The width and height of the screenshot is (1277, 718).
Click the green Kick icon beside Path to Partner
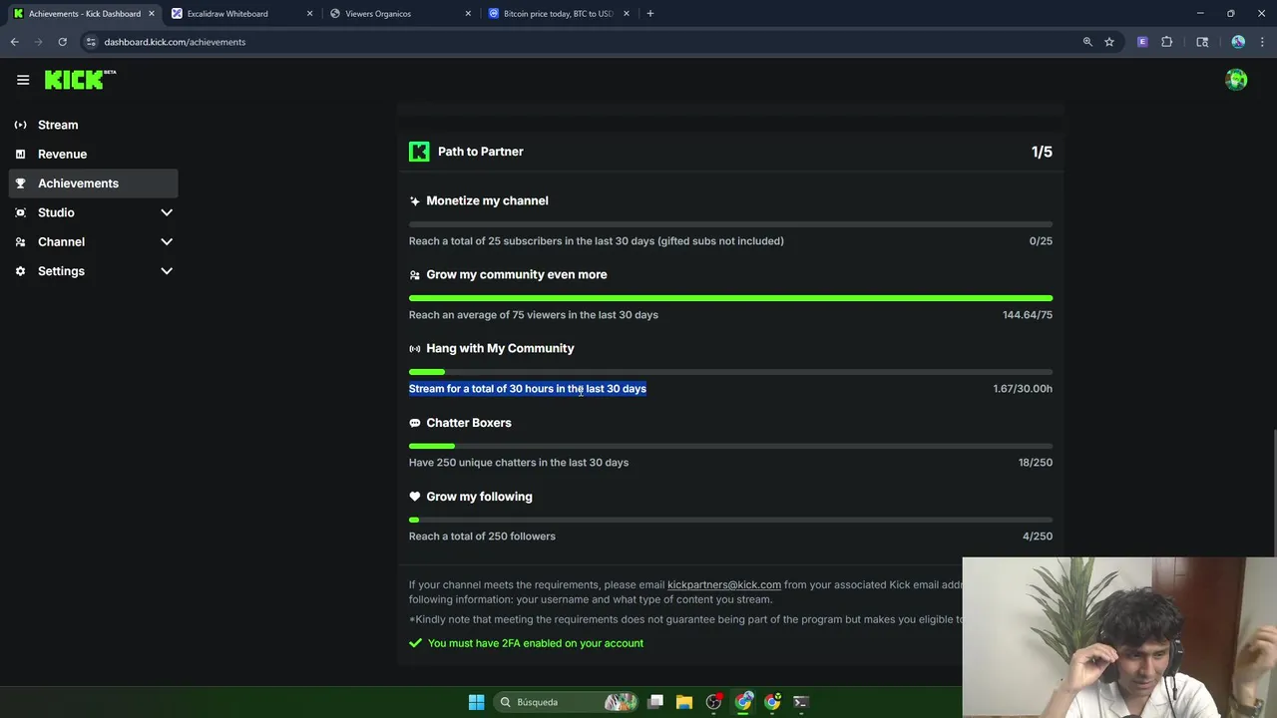pos(419,152)
